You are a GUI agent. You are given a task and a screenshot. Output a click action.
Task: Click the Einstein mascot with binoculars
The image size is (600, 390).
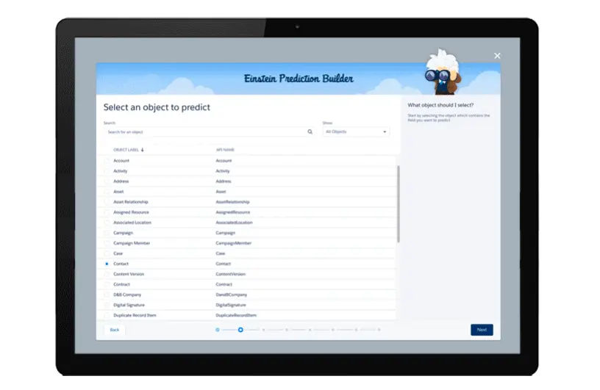point(443,72)
